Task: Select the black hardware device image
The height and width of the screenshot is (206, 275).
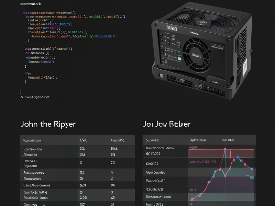Action: pyautogui.click(x=202, y=50)
